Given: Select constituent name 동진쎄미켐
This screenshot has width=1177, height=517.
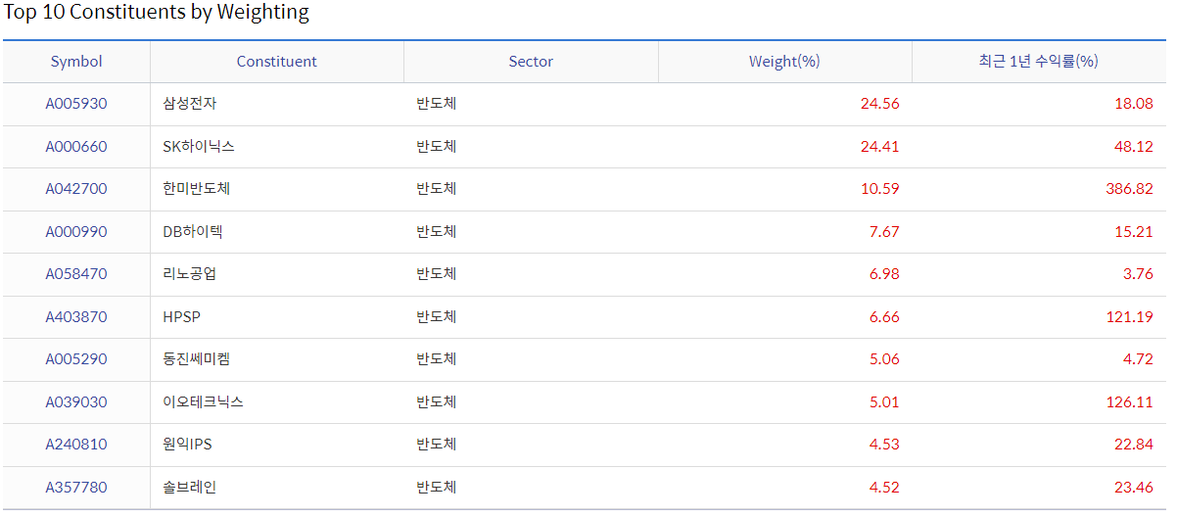Looking at the screenshot, I should click(x=196, y=359).
